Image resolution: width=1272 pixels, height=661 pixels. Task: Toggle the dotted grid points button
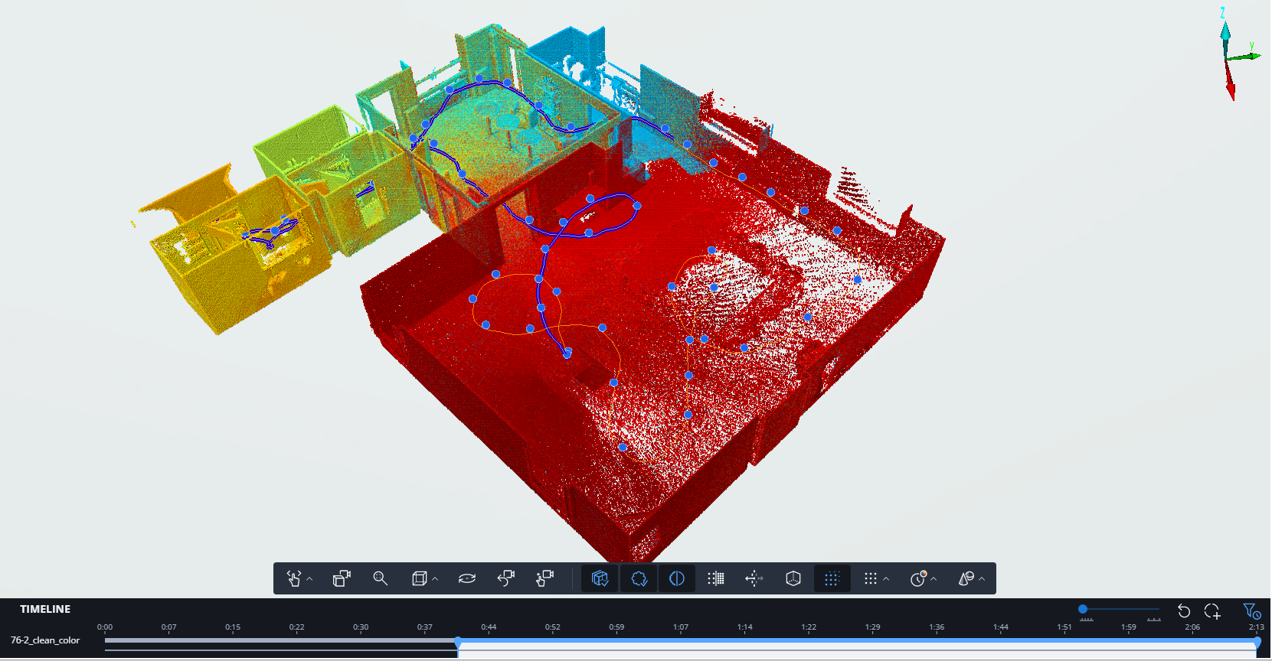[832, 578]
